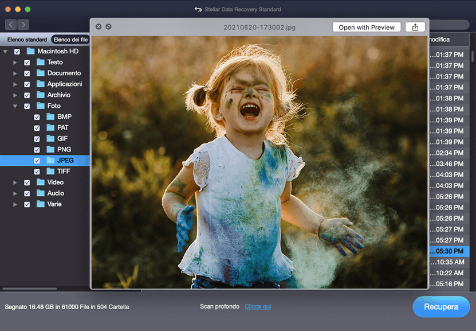This screenshot has height=331, width=476.
Task: Switch to Elenco dei file tab
Action: coord(71,40)
